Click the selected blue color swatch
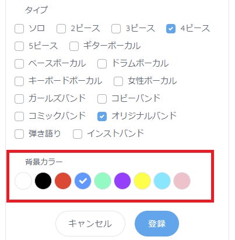Image resolution: width=235 pixels, height=240 pixels. click(x=83, y=181)
